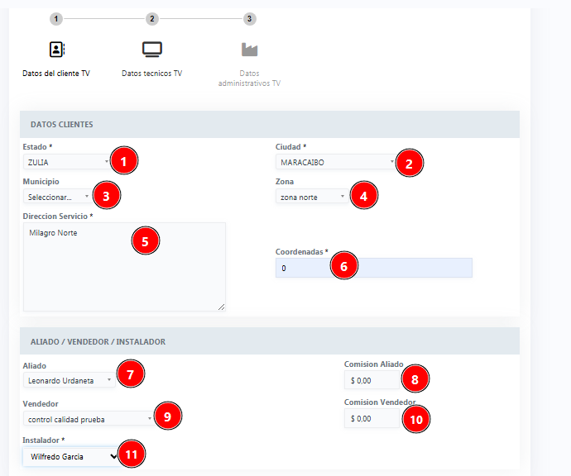
Task: Open the Zona dropdown showing zona norte
Action: coord(313,197)
